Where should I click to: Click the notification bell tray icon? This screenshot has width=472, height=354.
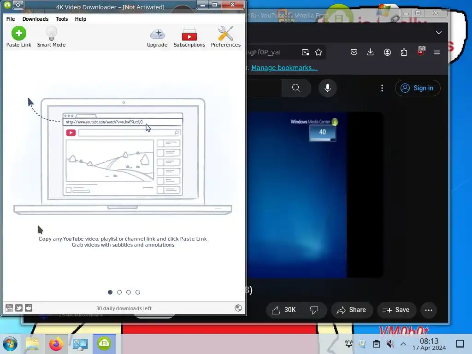pyautogui.click(x=349, y=344)
